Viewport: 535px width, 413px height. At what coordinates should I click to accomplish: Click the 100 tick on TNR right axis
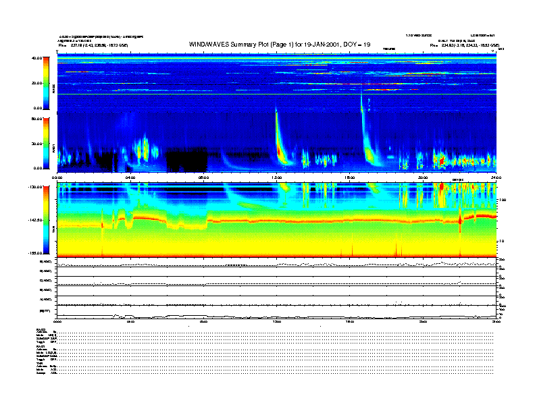coord(503,200)
